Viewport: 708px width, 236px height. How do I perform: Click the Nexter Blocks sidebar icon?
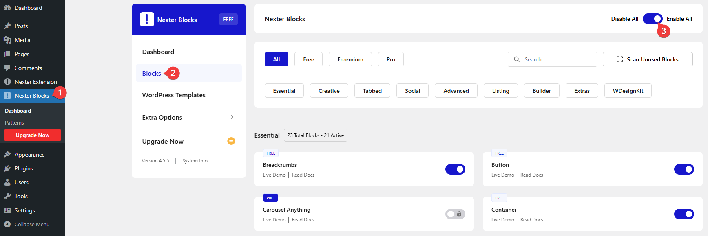point(7,96)
